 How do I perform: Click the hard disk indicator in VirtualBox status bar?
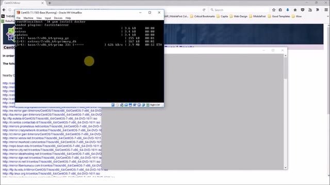click(x=113, y=105)
